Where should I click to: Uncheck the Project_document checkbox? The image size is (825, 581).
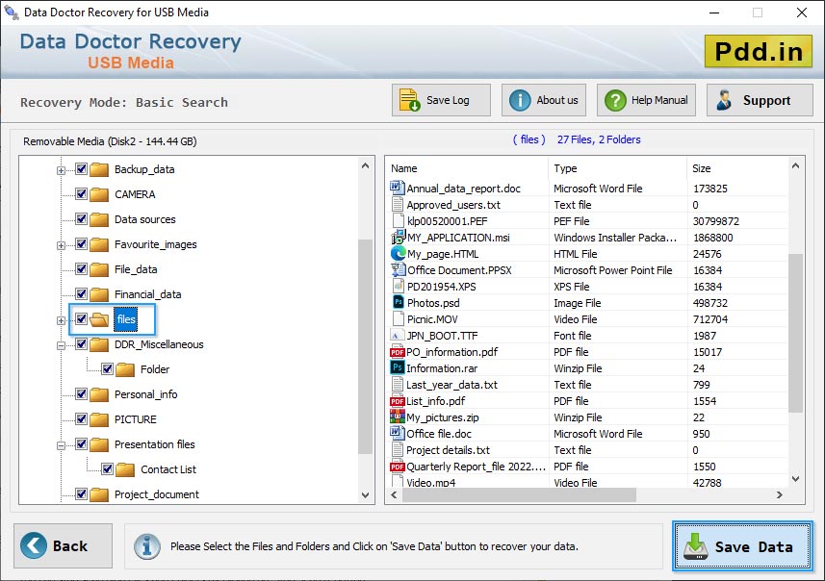click(81, 493)
